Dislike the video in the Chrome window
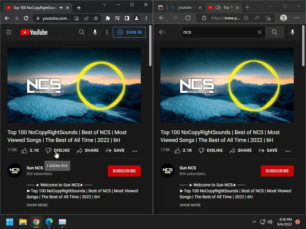306x229 pixels. pyautogui.click(x=58, y=150)
